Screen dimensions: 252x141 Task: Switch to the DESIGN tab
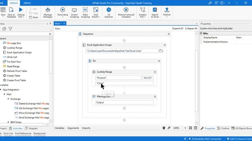[x=14, y=3]
